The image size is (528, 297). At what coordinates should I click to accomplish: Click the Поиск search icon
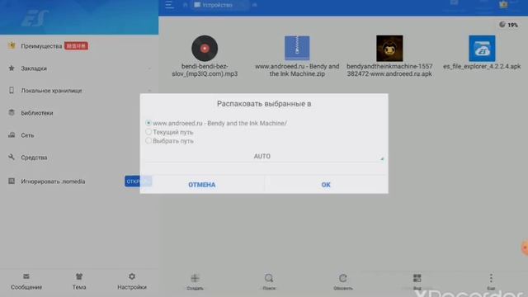[x=269, y=281]
